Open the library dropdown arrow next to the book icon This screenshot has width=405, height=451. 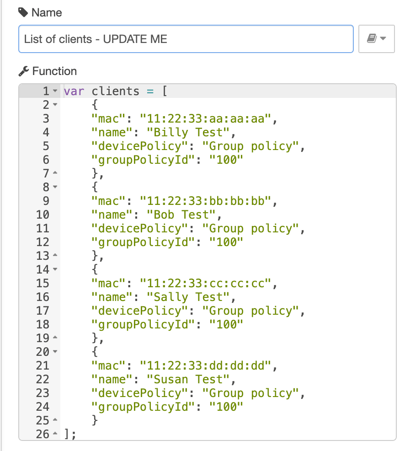(384, 39)
